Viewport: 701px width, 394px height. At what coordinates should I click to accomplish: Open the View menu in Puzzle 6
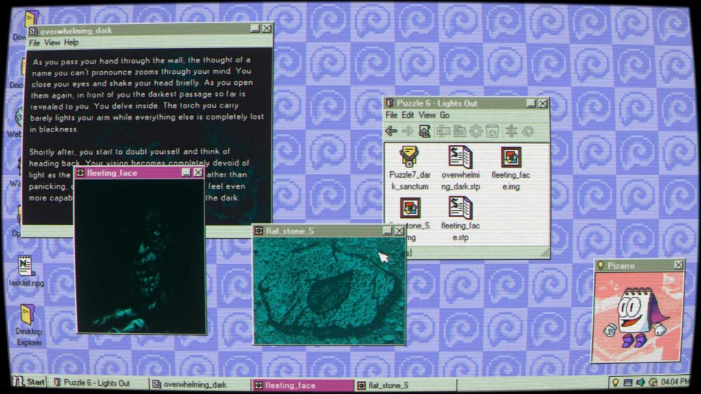click(x=427, y=115)
